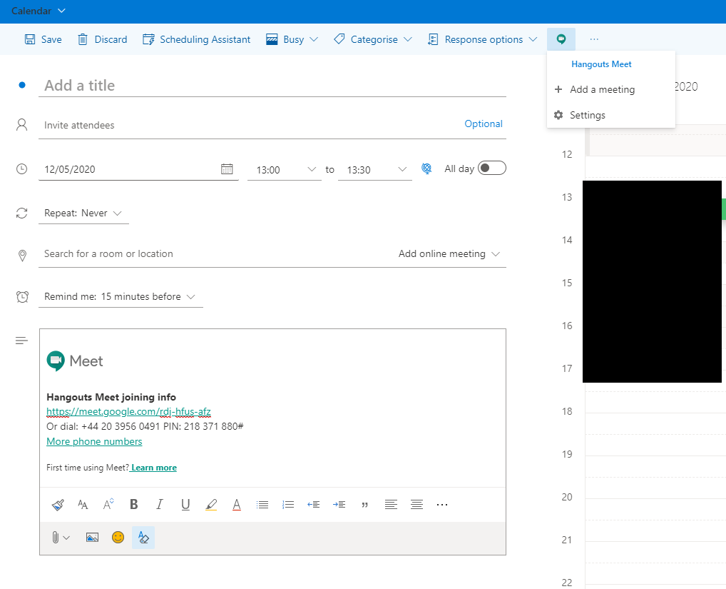Decrease the text indent
Image resolution: width=726 pixels, height=589 pixels.
pyautogui.click(x=314, y=505)
